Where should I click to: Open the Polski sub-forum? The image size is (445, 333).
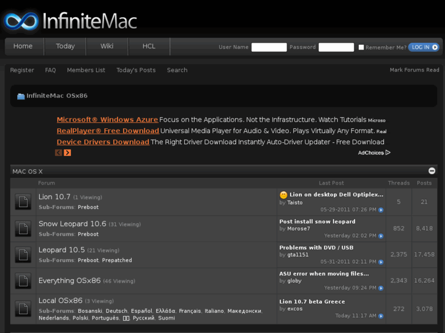click(x=80, y=318)
